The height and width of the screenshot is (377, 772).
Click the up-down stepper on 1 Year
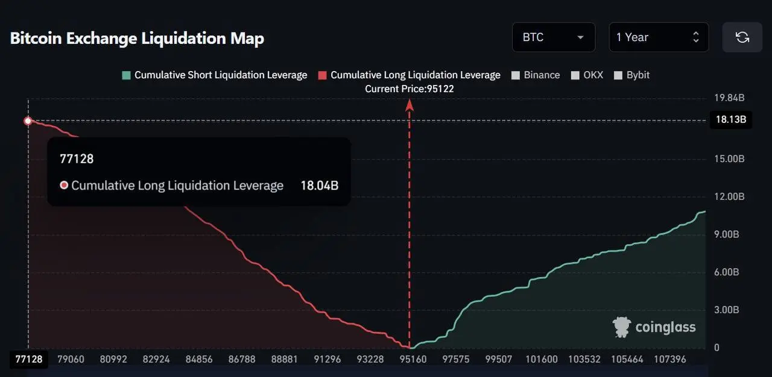[x=696, y=37]
